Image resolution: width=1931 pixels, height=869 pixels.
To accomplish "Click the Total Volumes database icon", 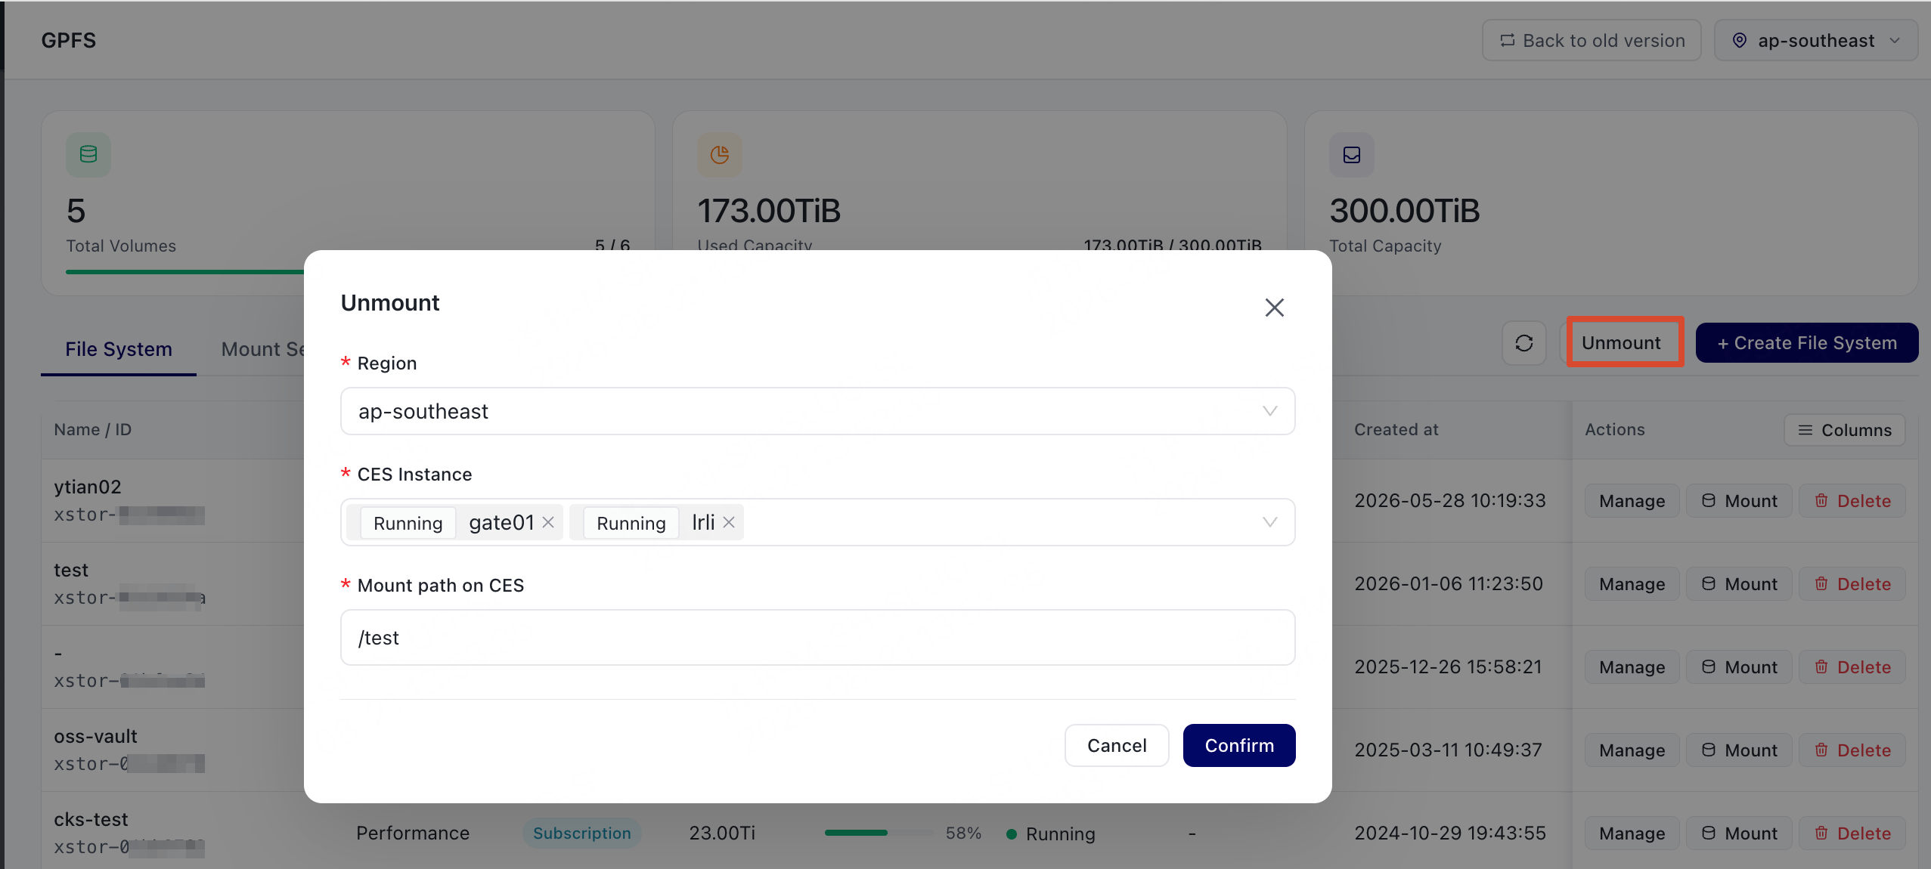I will pyautogui.click(x=88, y=155).
